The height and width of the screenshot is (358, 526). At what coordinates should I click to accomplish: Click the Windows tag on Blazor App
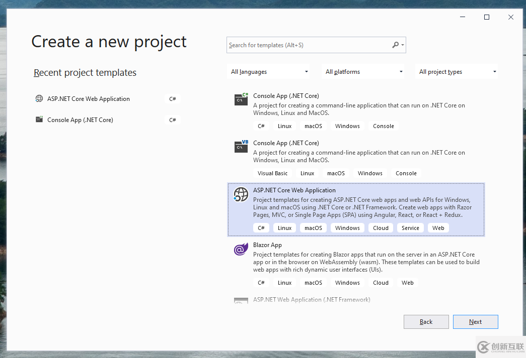347,283
